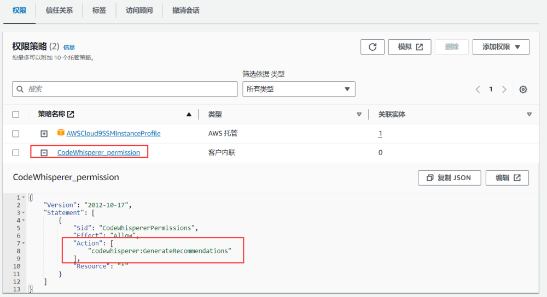The image size is (547, 297).
Task: Open the table settings gear icon
Action: 523,90
